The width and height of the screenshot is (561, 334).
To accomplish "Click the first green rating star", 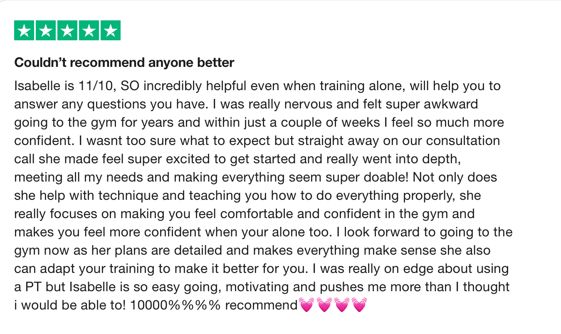I will 25,30.
